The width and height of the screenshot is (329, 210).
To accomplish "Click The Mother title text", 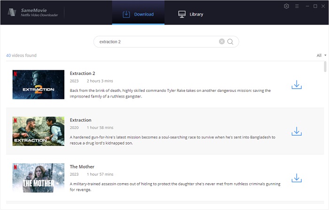I will 82,167.
